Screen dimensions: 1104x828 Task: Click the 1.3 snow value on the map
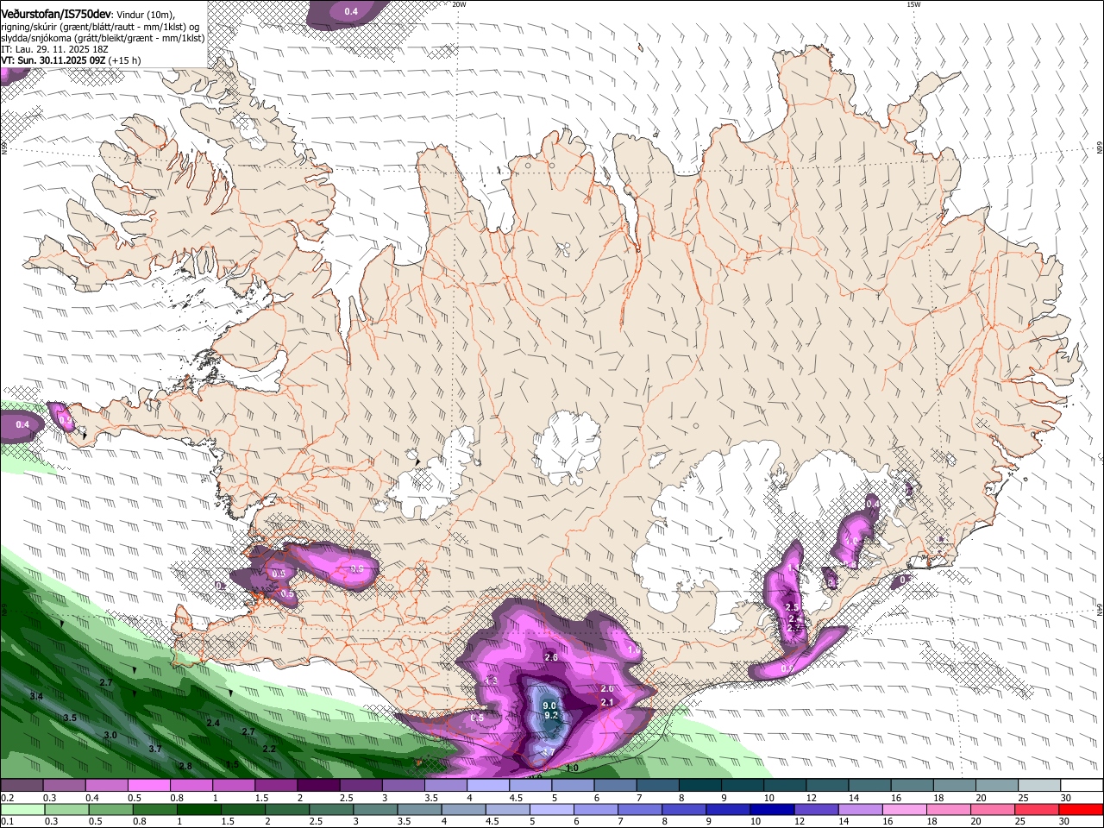[x=491, y=681]
